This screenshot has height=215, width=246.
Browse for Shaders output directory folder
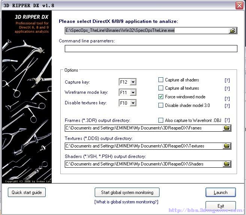(227, 164)
